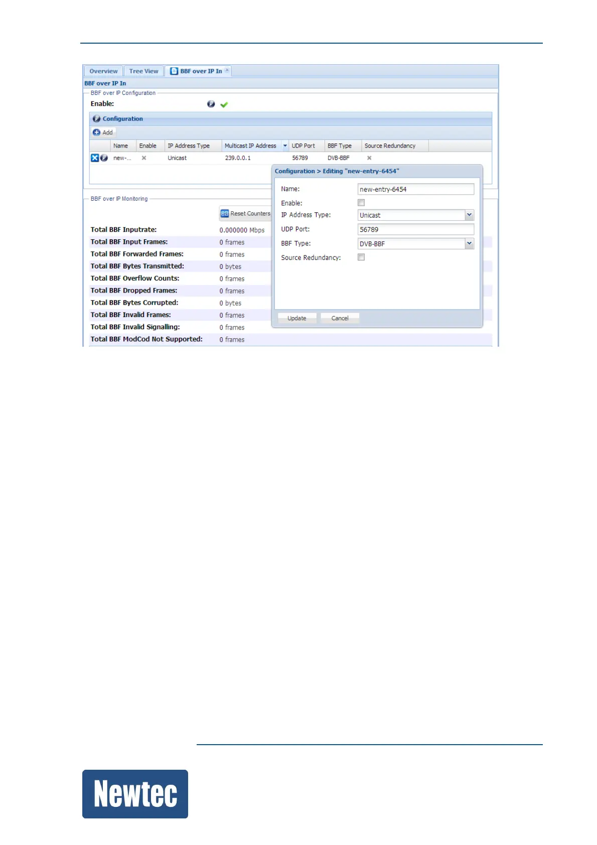Click 'Total BBF Input Frames:' label

(x=129, y=242)
